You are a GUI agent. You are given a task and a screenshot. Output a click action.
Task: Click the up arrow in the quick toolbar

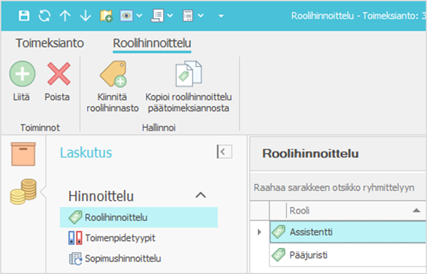click(65, 16)
